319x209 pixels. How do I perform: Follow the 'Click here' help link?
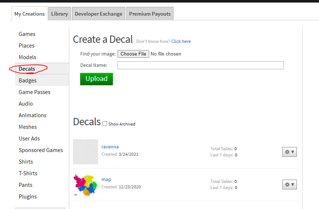[181, 41]
